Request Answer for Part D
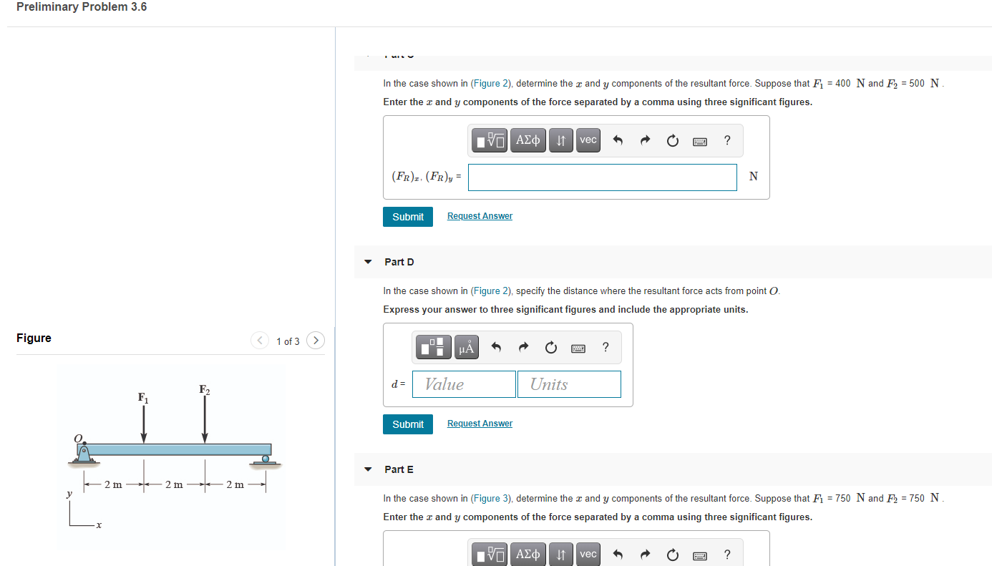The height and width of the screenshot is (566, 992). coord(480,424)
